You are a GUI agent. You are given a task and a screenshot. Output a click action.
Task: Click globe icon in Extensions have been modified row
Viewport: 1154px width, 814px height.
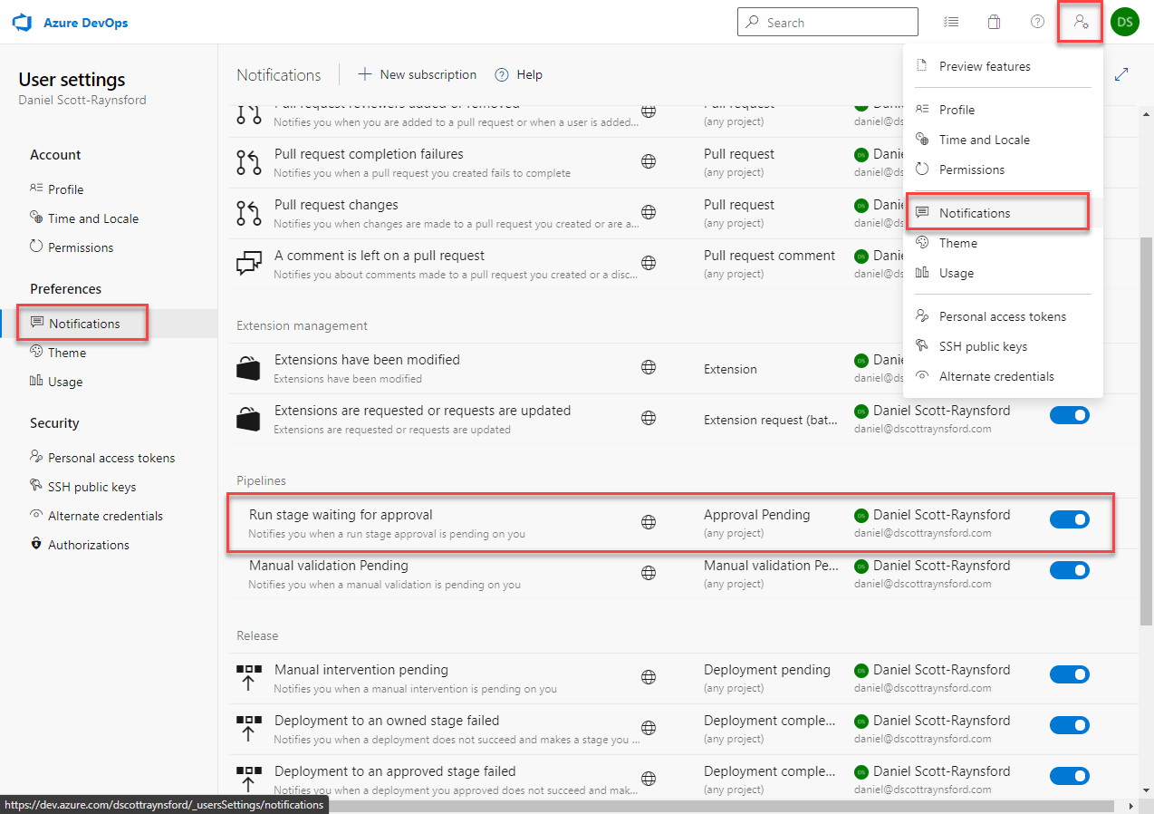[649, 367]
